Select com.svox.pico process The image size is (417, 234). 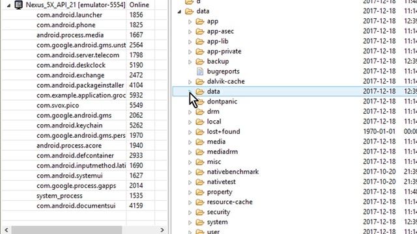pyautogui.click(x=58, y=105)
